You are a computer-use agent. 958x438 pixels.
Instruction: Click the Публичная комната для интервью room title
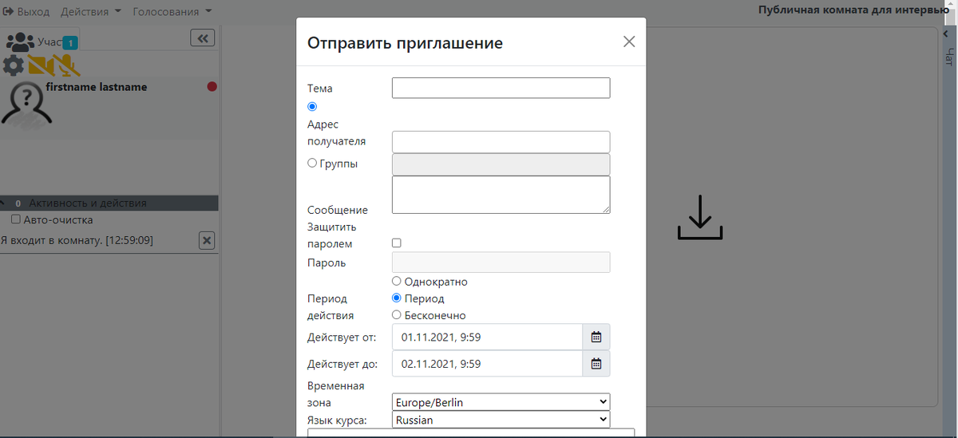pyautogui.click(x=853, y=10)
